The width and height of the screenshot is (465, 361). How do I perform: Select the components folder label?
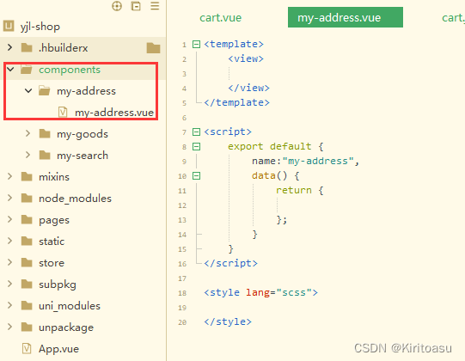coord(70,70)
